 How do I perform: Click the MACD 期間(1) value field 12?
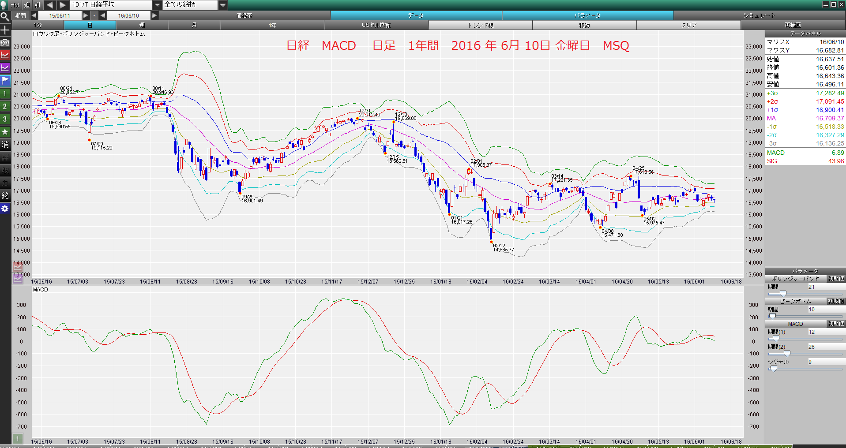(x=826, y=332)
